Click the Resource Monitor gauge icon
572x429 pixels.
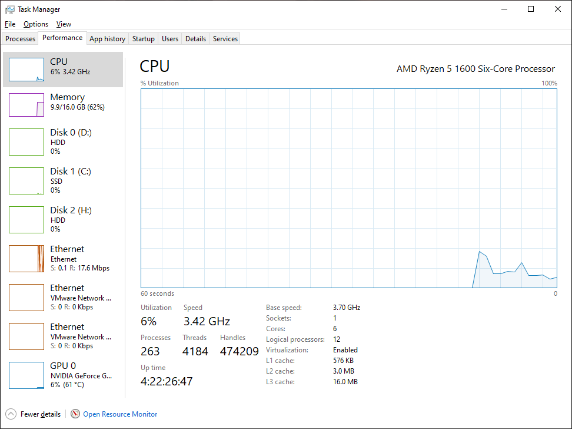(75, 414)
